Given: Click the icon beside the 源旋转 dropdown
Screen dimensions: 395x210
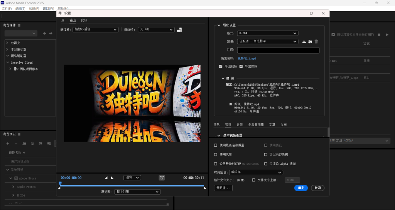Looking at the screenshot, I should [x=179, y=30].
